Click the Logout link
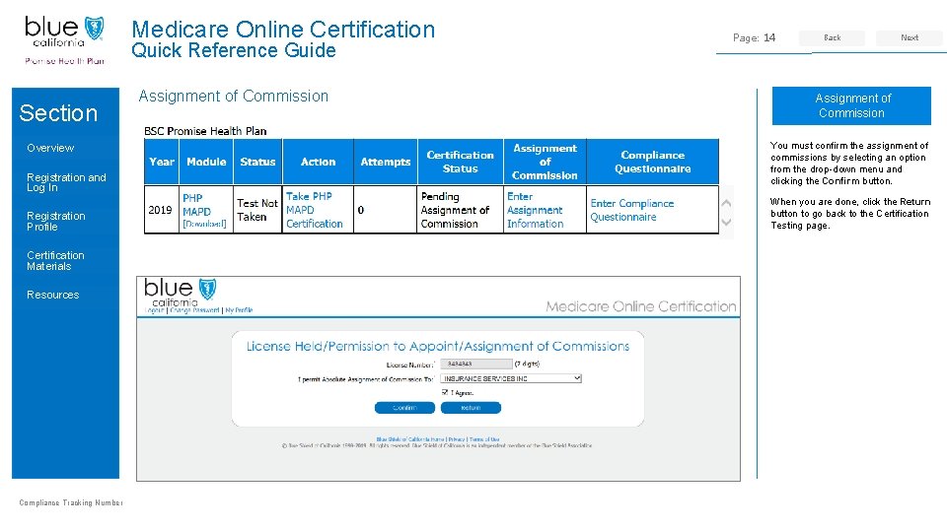The image size is (947, 532). click(x=155, y=310)
